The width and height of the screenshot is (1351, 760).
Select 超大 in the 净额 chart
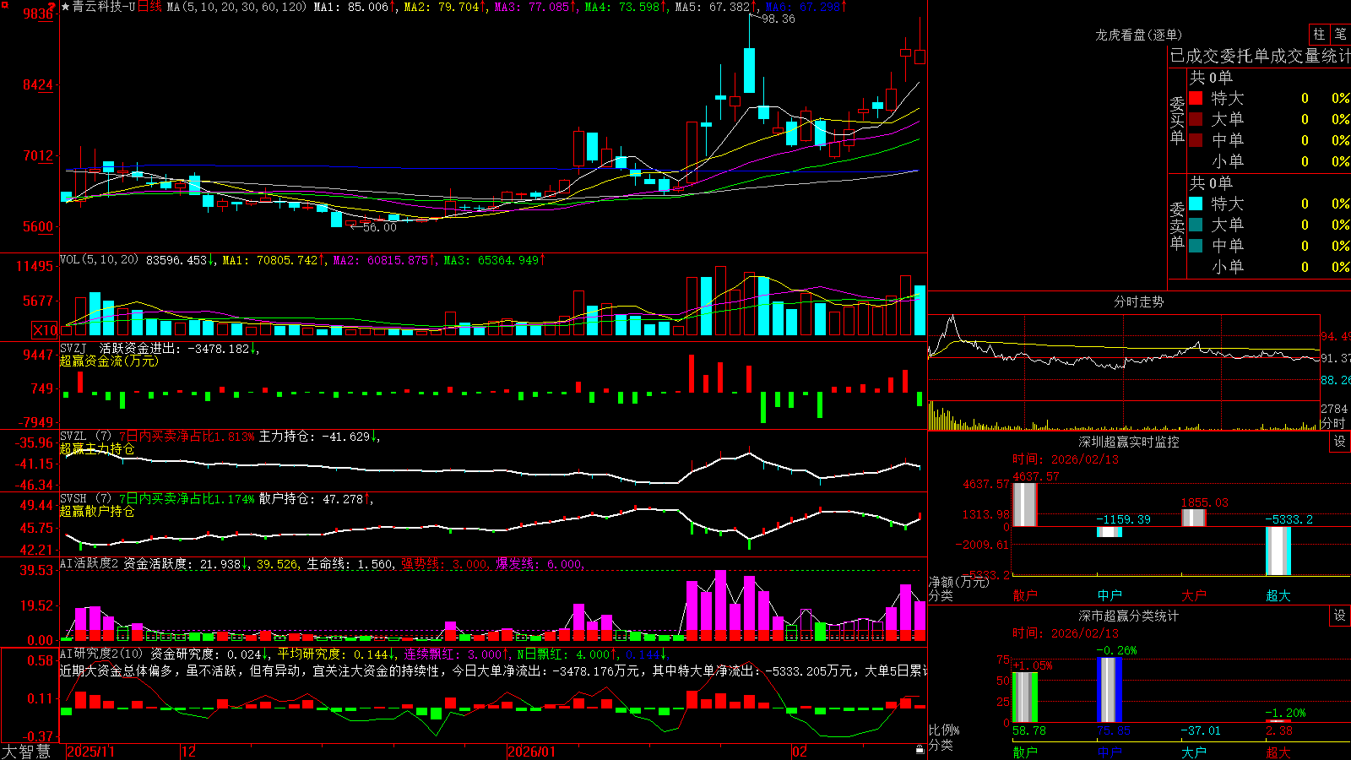click(x=1278, y=595)
